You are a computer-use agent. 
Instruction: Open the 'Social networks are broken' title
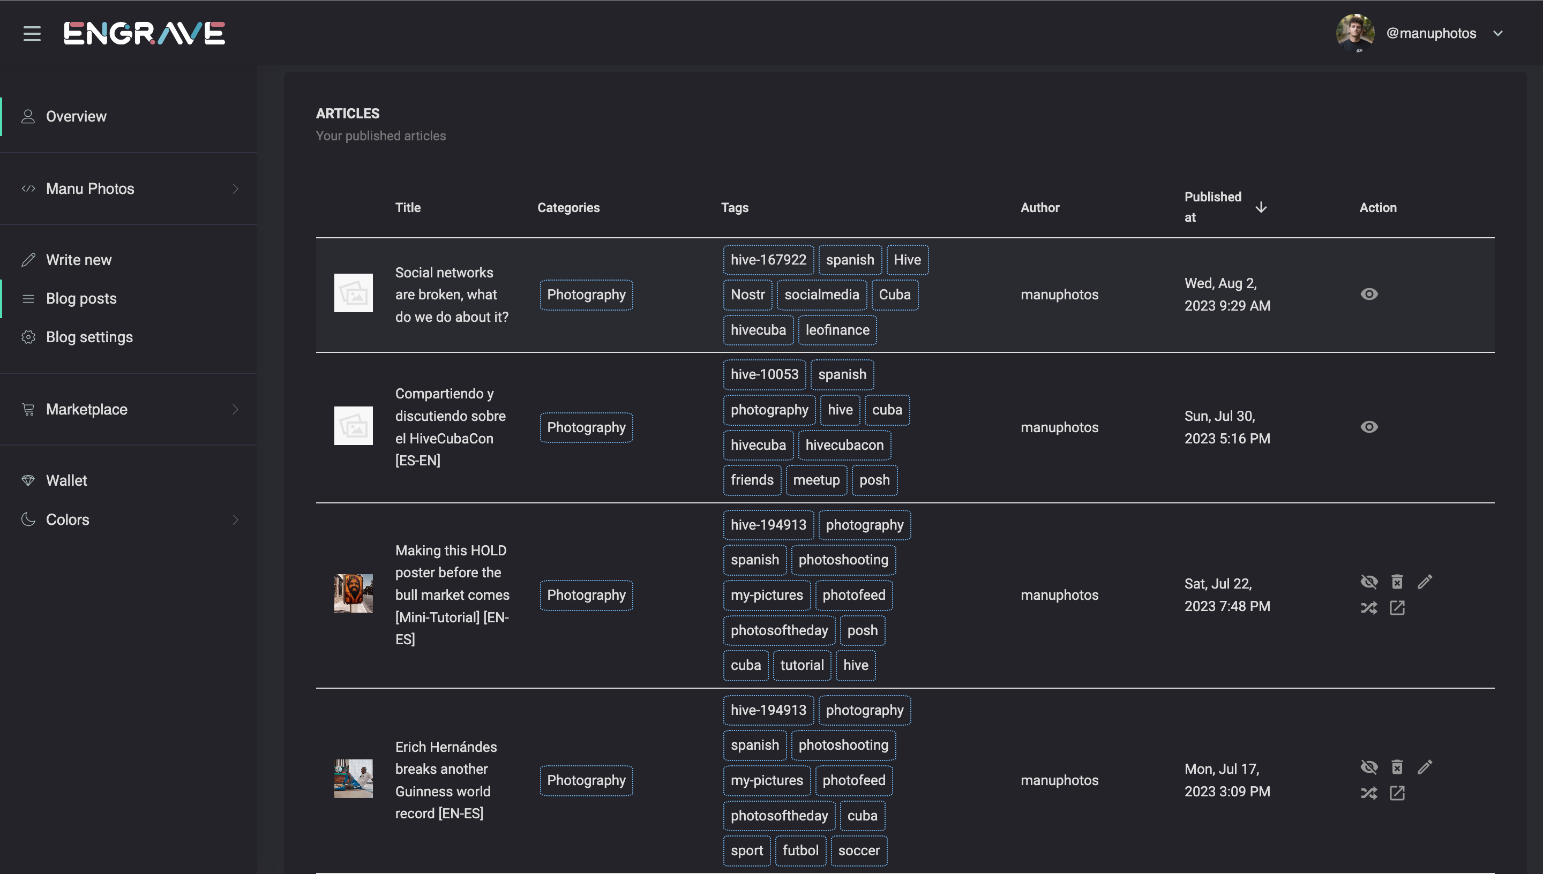[452, 295]
